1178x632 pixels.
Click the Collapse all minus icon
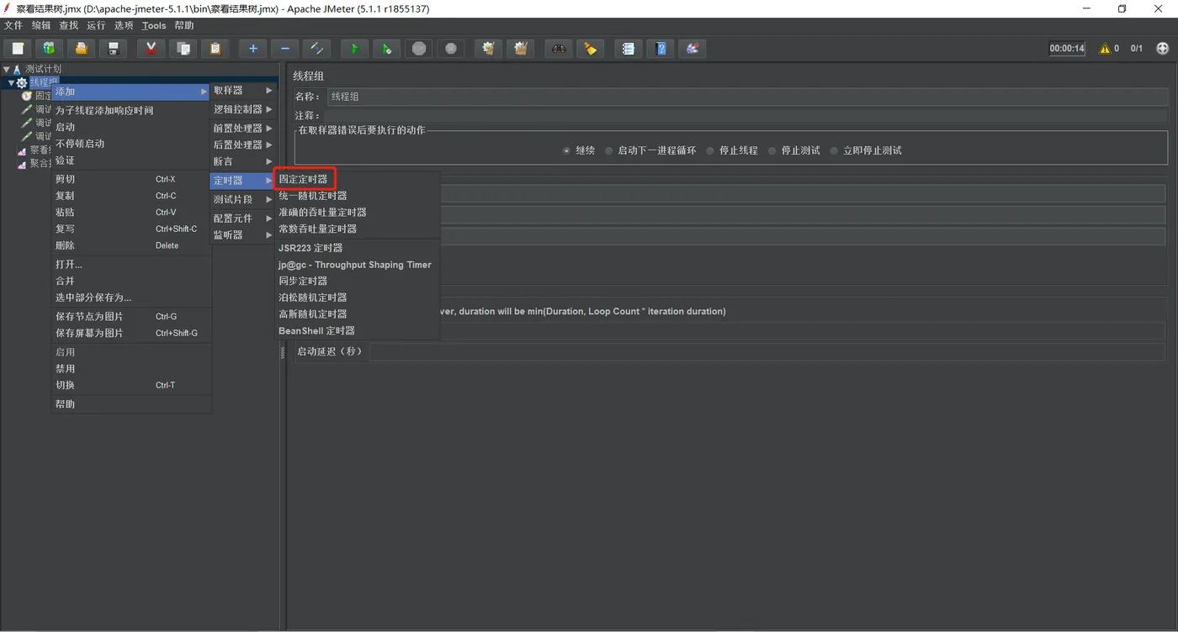(284, 49)
